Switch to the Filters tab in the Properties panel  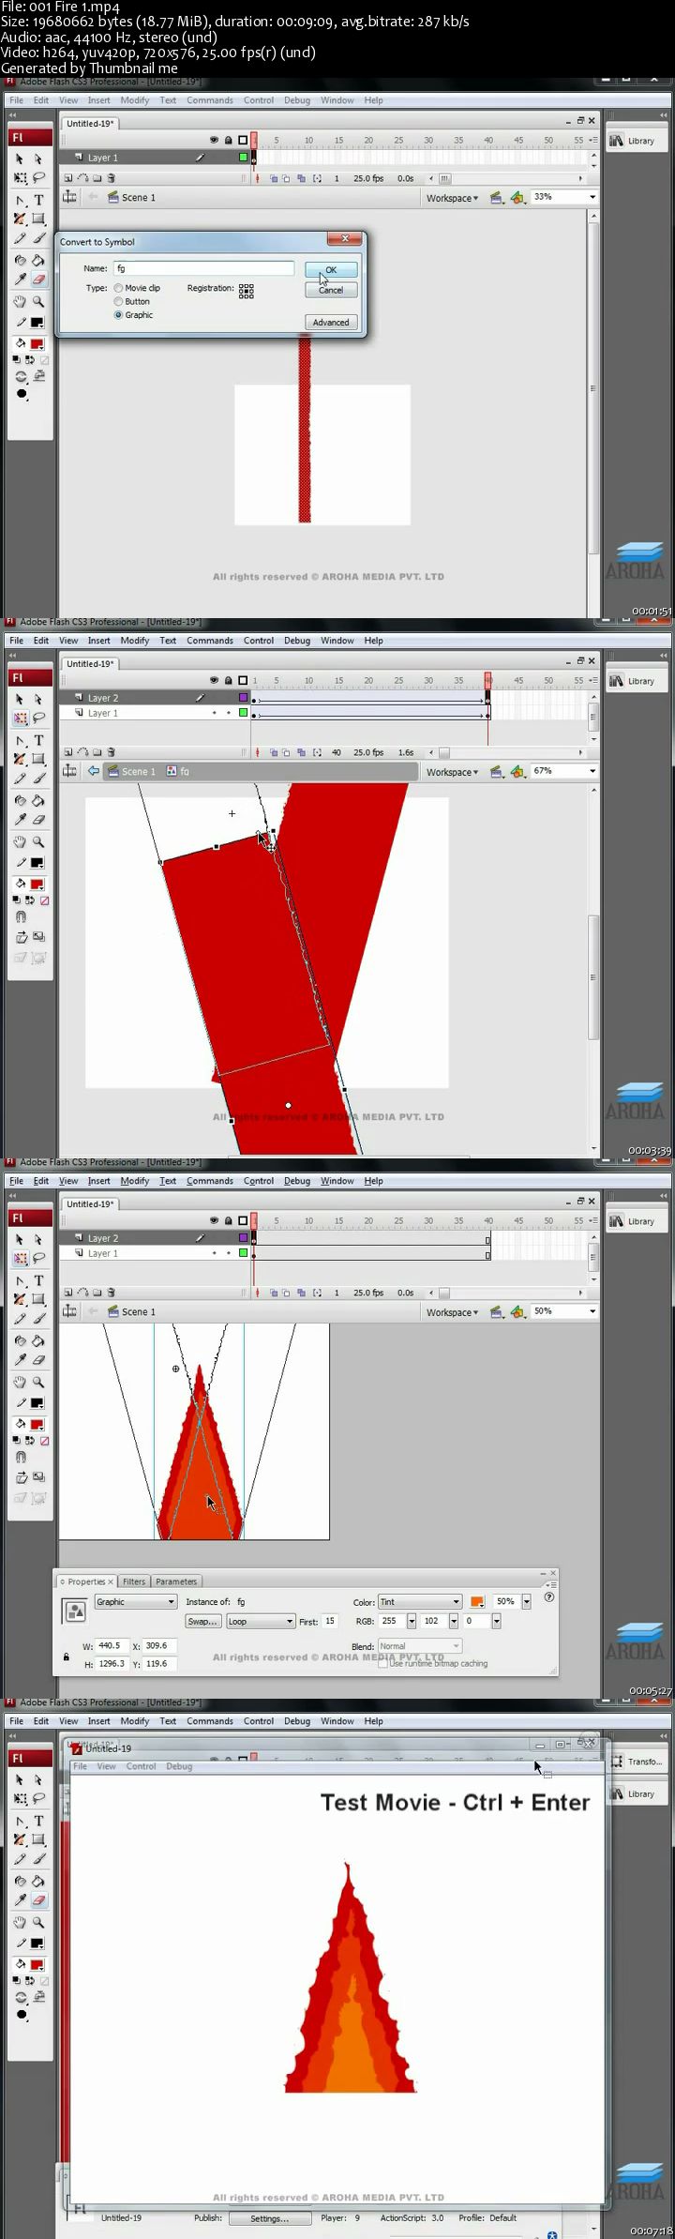[x=134, y=1581]
